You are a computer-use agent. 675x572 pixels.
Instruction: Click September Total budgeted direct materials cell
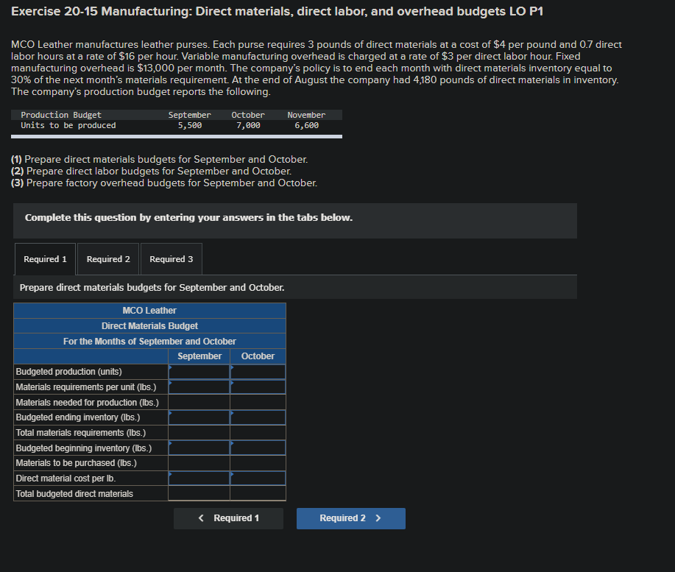click(199, 493)
